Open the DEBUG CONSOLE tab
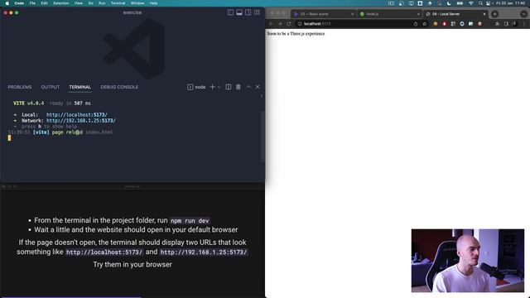 tap(119, 87)
